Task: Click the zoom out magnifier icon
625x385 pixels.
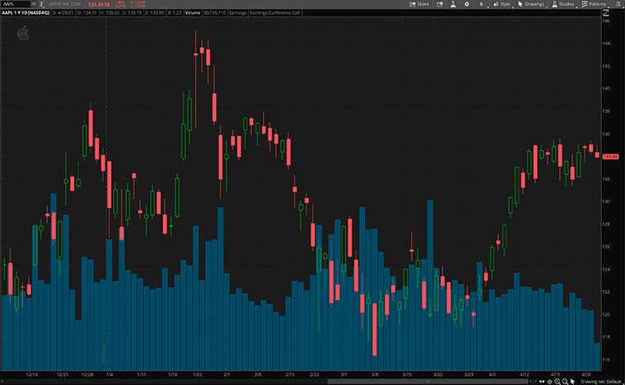Action: pyautogui.click(x=565, y=382)
